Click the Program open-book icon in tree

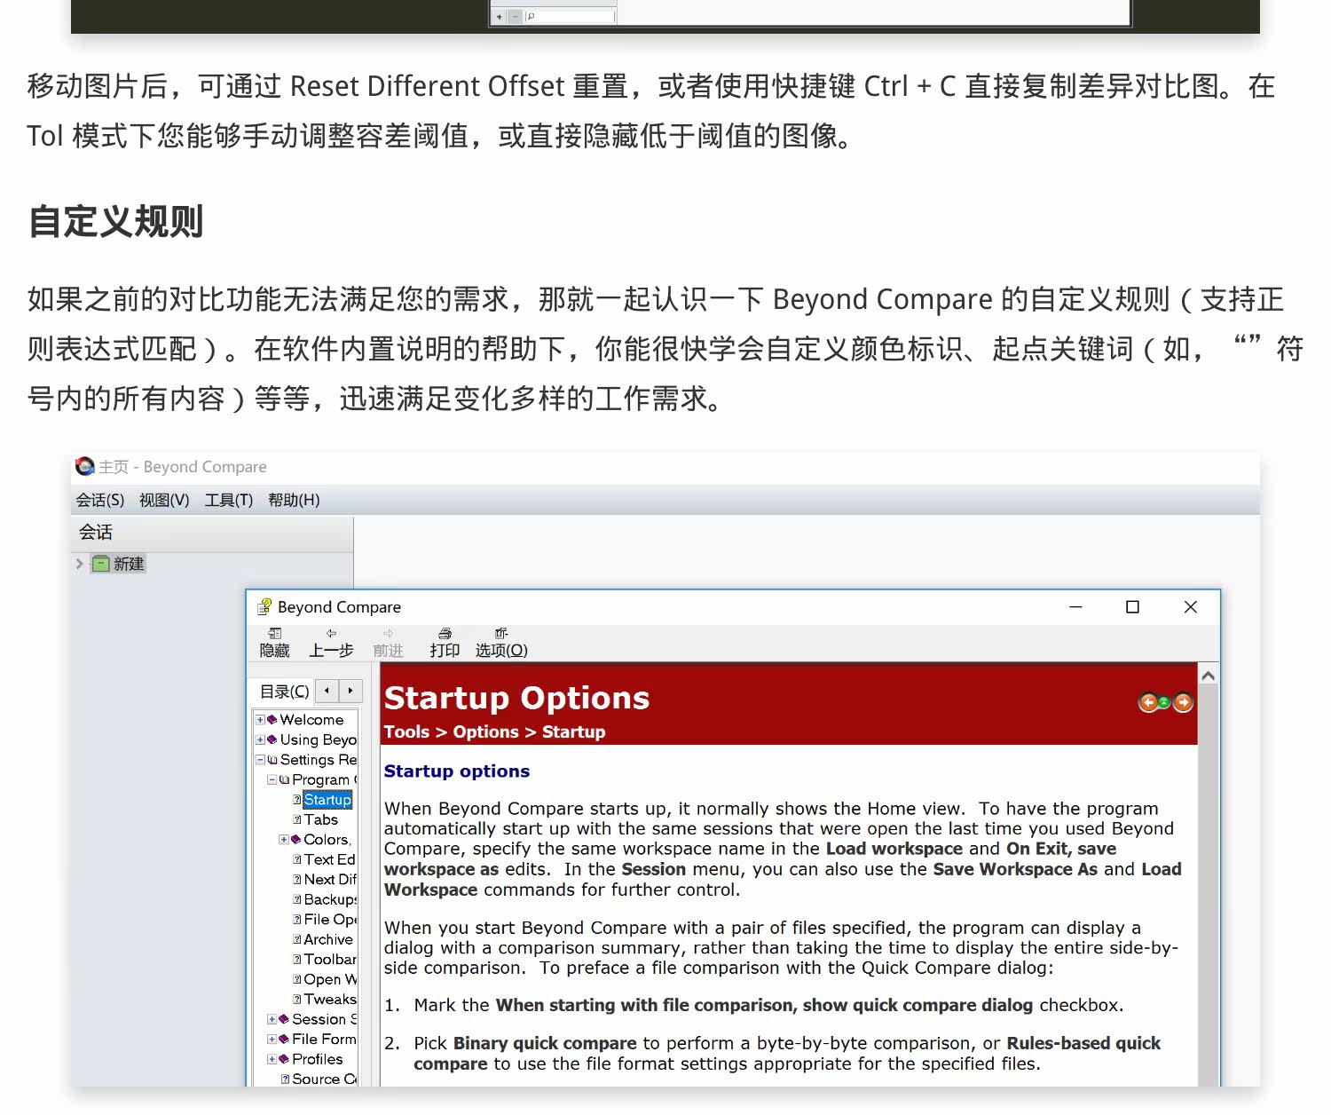pos(284,779)
